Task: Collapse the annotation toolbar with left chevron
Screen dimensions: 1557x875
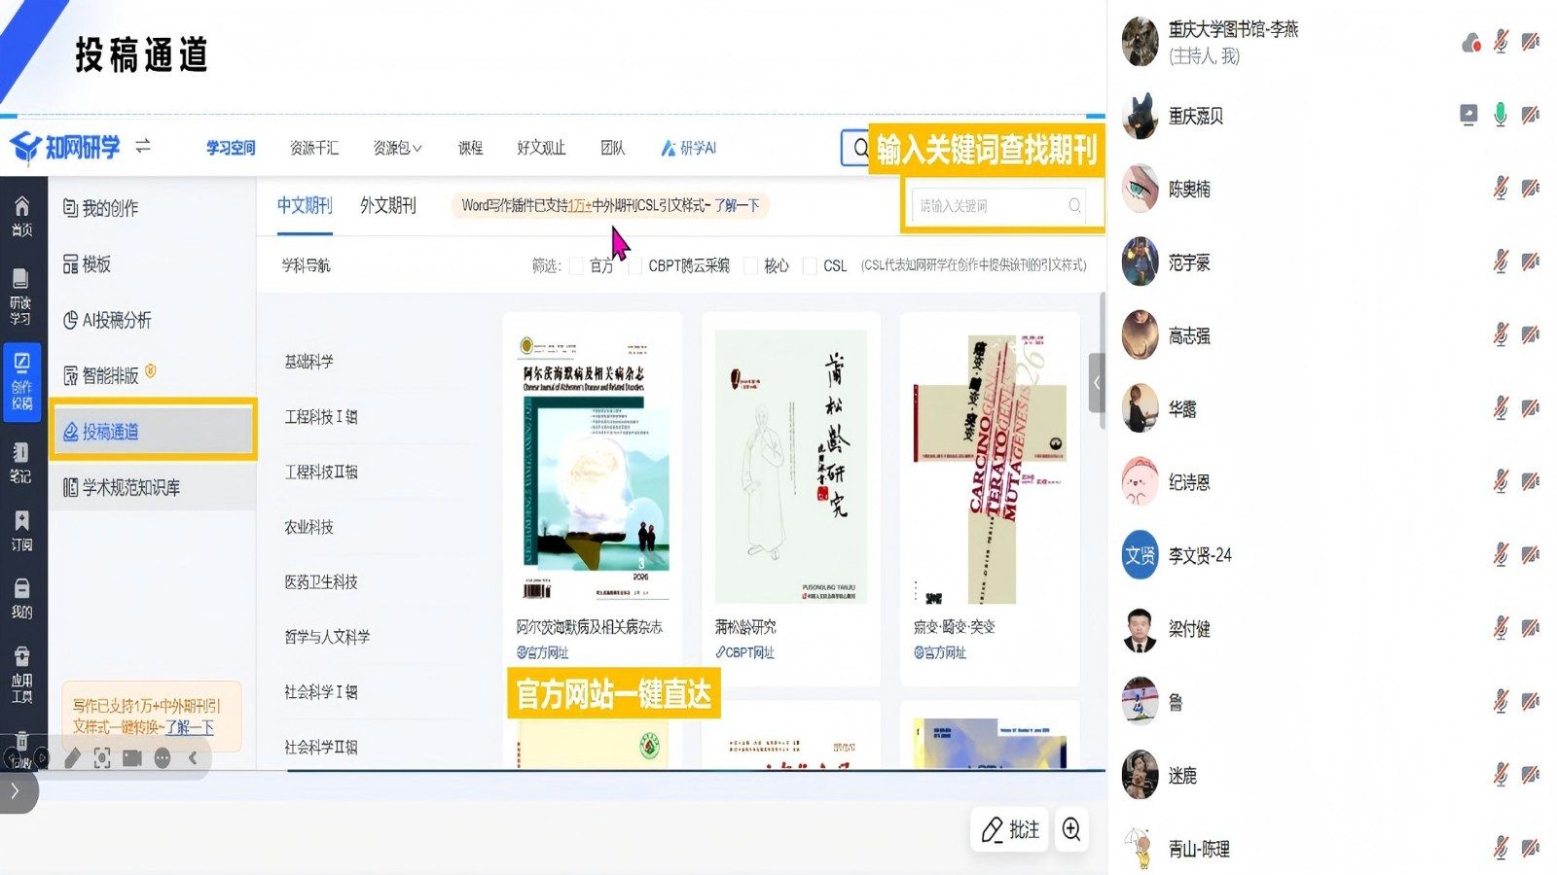Action: (x=193, y=758)
